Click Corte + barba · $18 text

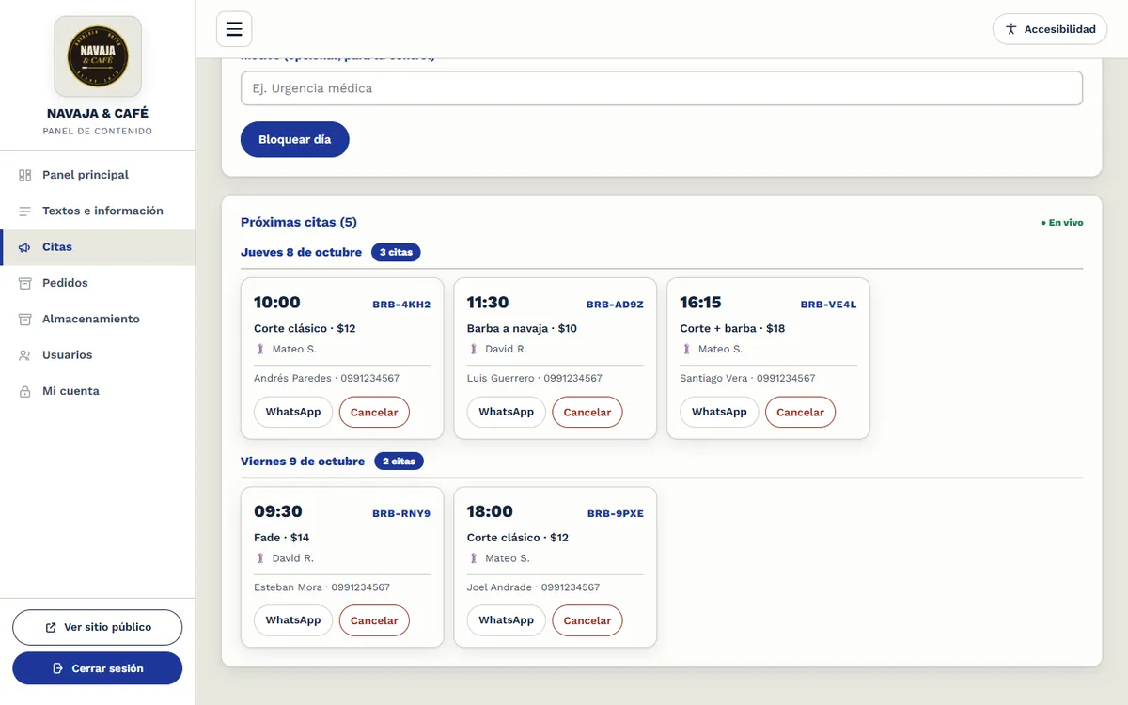pyautogui.click(x=732, y=328)
